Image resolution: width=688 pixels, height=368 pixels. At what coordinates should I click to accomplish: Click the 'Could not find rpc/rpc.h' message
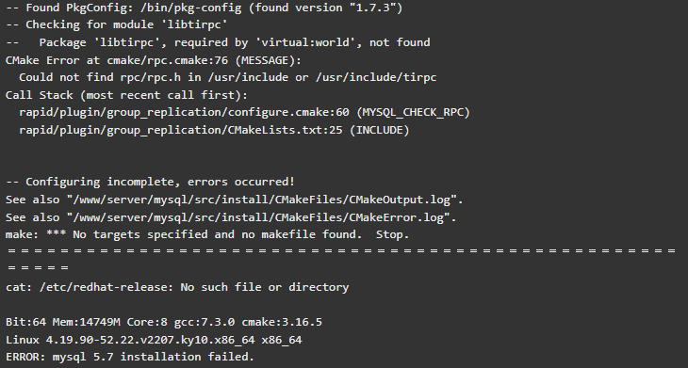tap(228, 77)
